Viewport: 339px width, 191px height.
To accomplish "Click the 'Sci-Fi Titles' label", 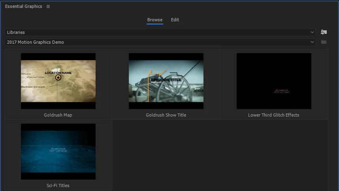I will (58, 185).
